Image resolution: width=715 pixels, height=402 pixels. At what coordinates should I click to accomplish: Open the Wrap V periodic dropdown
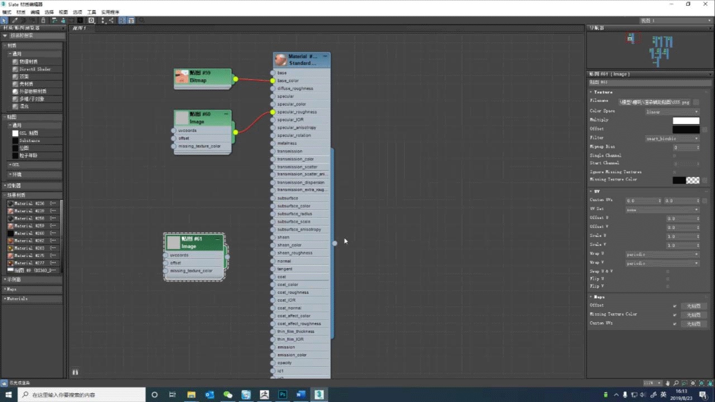pos(662,263)
